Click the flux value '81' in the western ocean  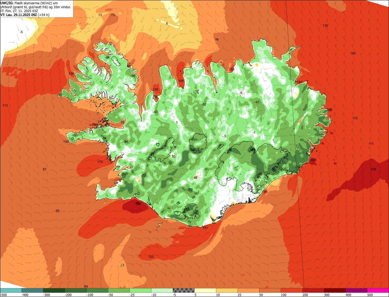45,169
